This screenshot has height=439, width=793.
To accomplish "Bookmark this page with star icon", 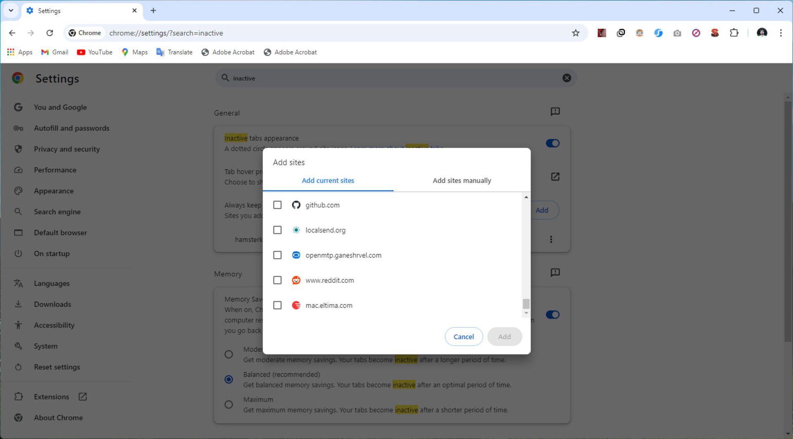I will pos(575,33).
